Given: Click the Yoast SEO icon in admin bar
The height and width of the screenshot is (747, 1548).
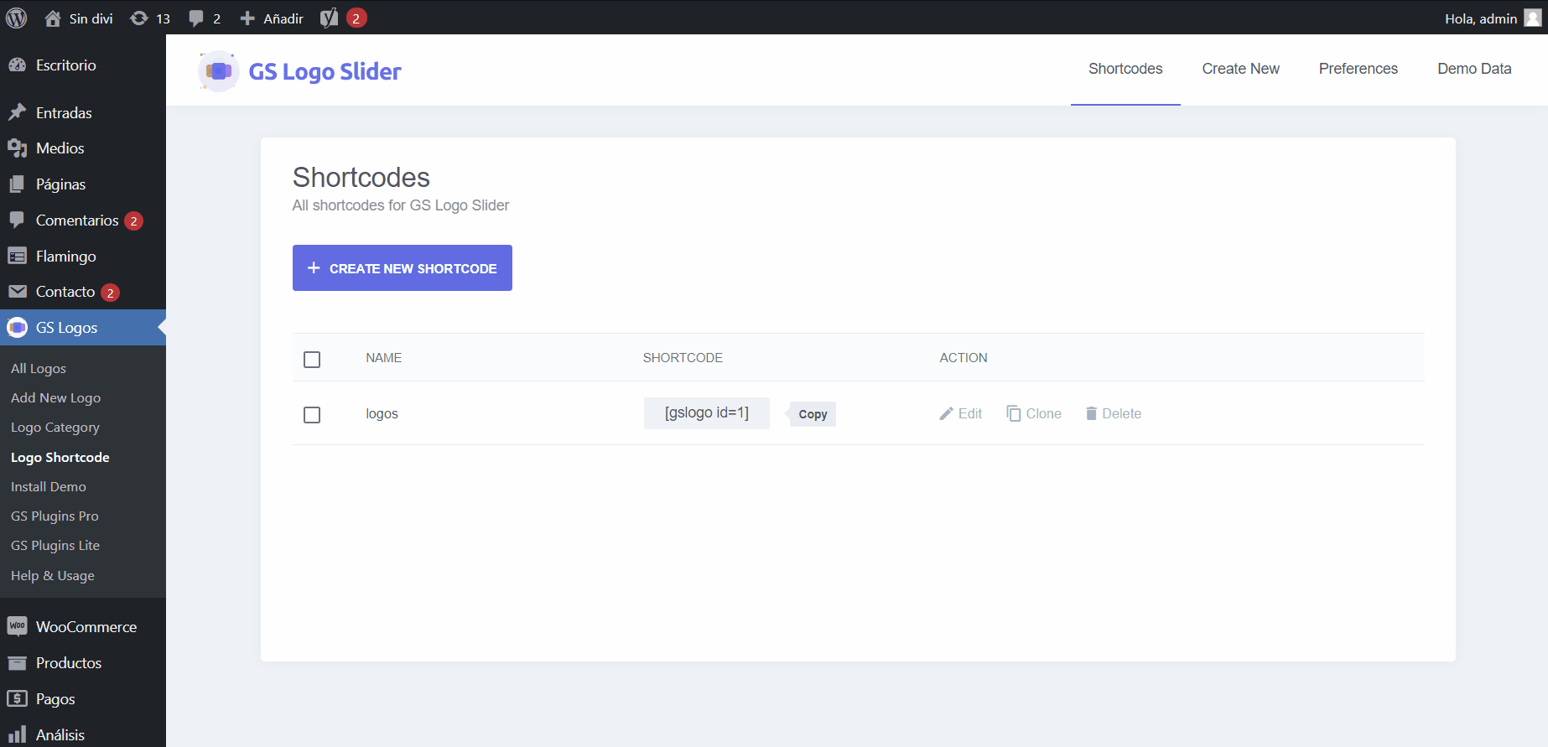Looking at the screenshot, I should click(x=330, y=18).
